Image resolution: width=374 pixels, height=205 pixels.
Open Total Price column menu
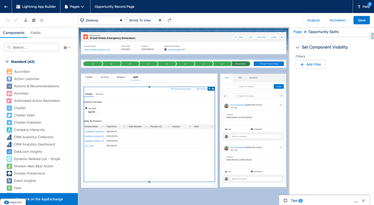click(x=124, y=126)
